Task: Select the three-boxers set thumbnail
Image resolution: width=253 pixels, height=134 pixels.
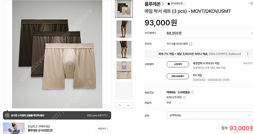Action: coord(124,9)
